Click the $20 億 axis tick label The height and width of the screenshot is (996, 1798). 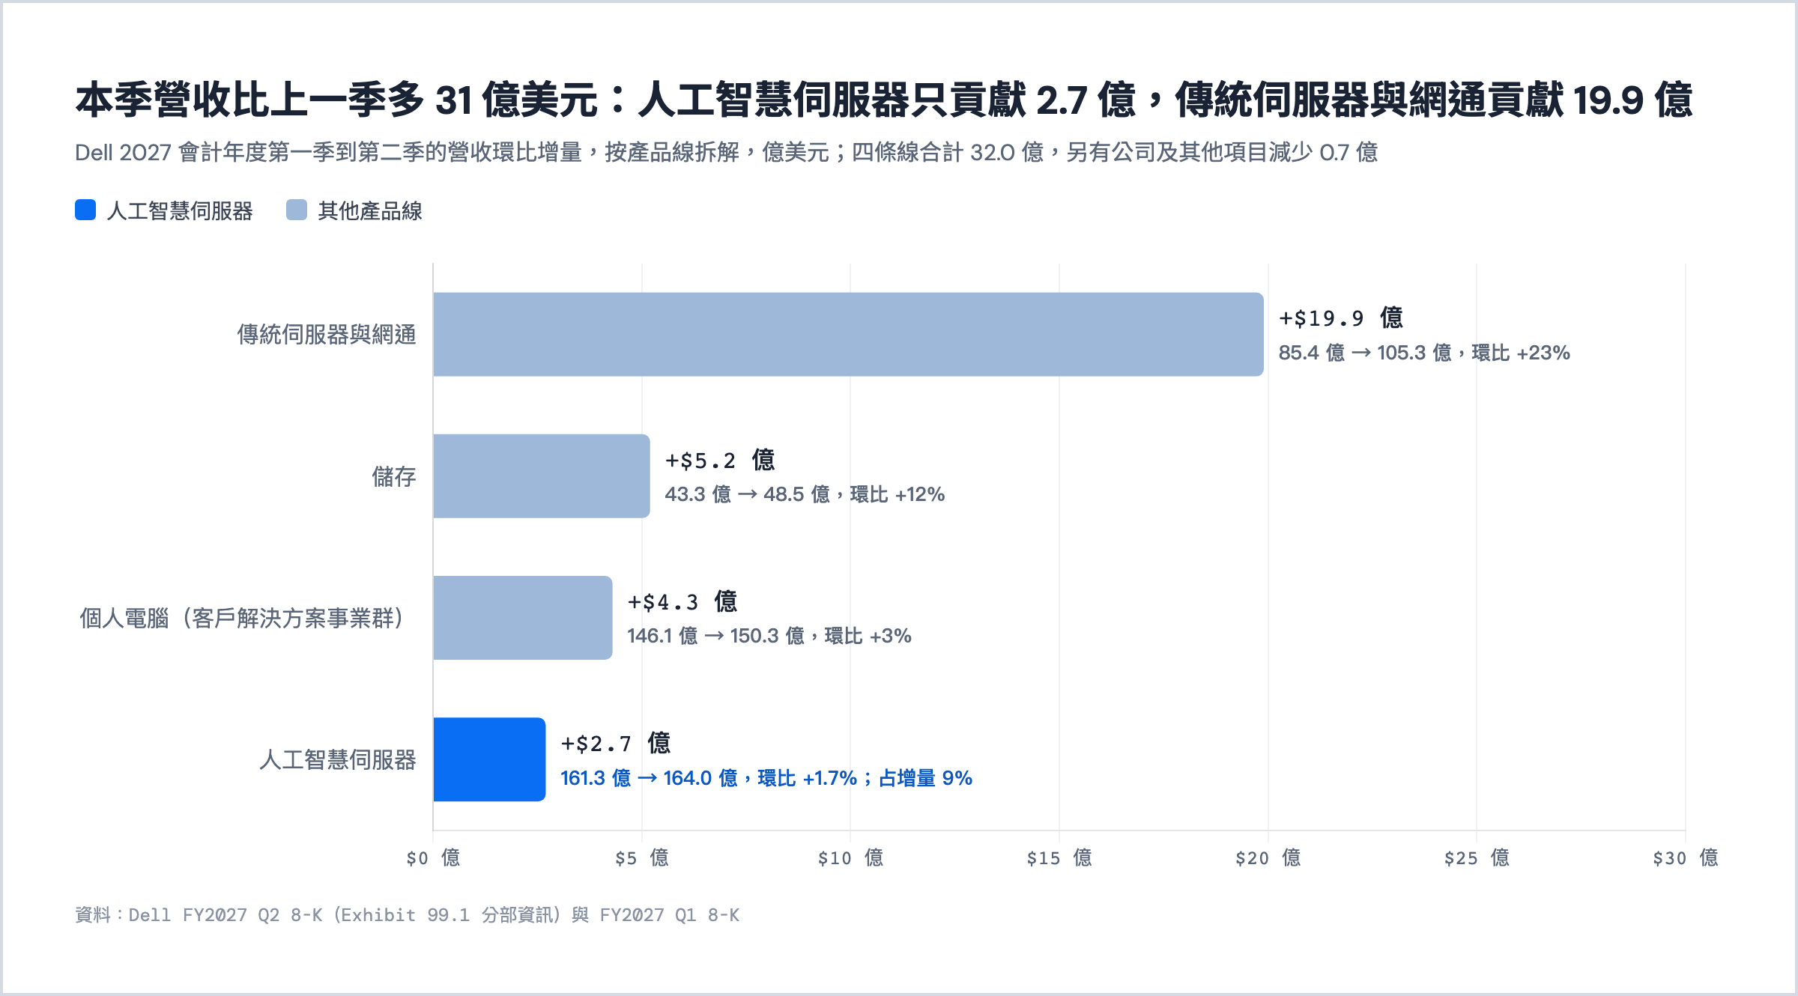[x=1268, y=857]
